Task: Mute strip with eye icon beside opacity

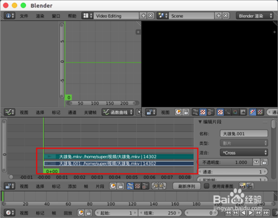Action: [256, 162]
